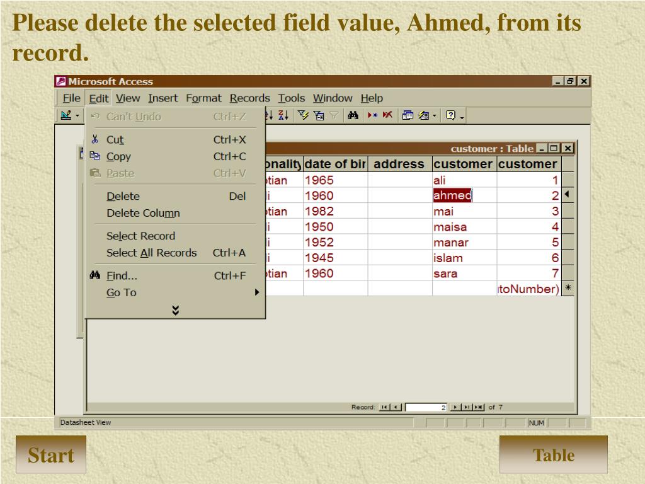Open the Window menu
645x484 pixels.
coord(333,98)
